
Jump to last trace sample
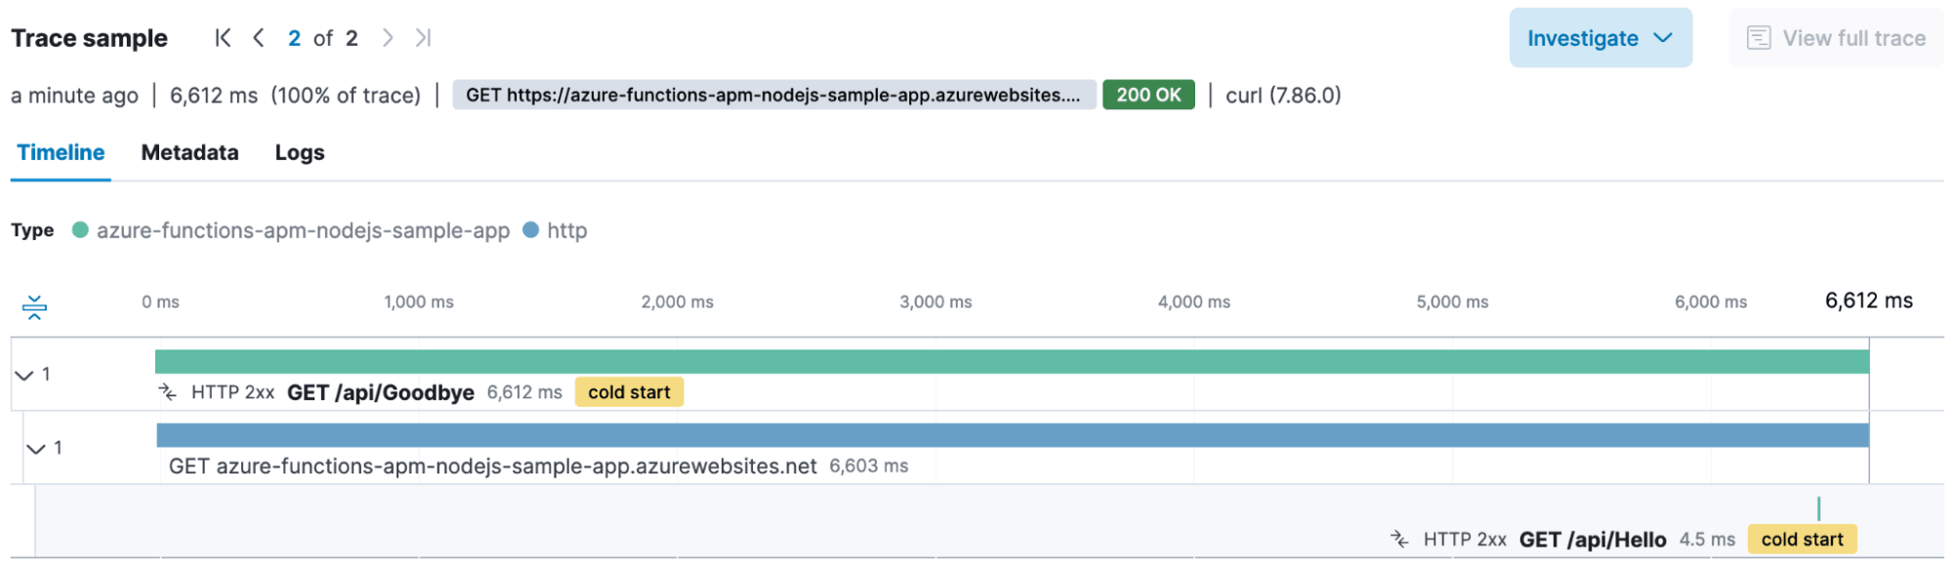(423, 38)
